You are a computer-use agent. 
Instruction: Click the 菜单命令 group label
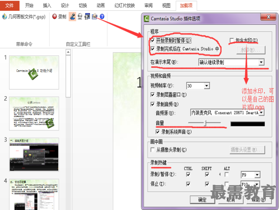(x=24, y=44)
